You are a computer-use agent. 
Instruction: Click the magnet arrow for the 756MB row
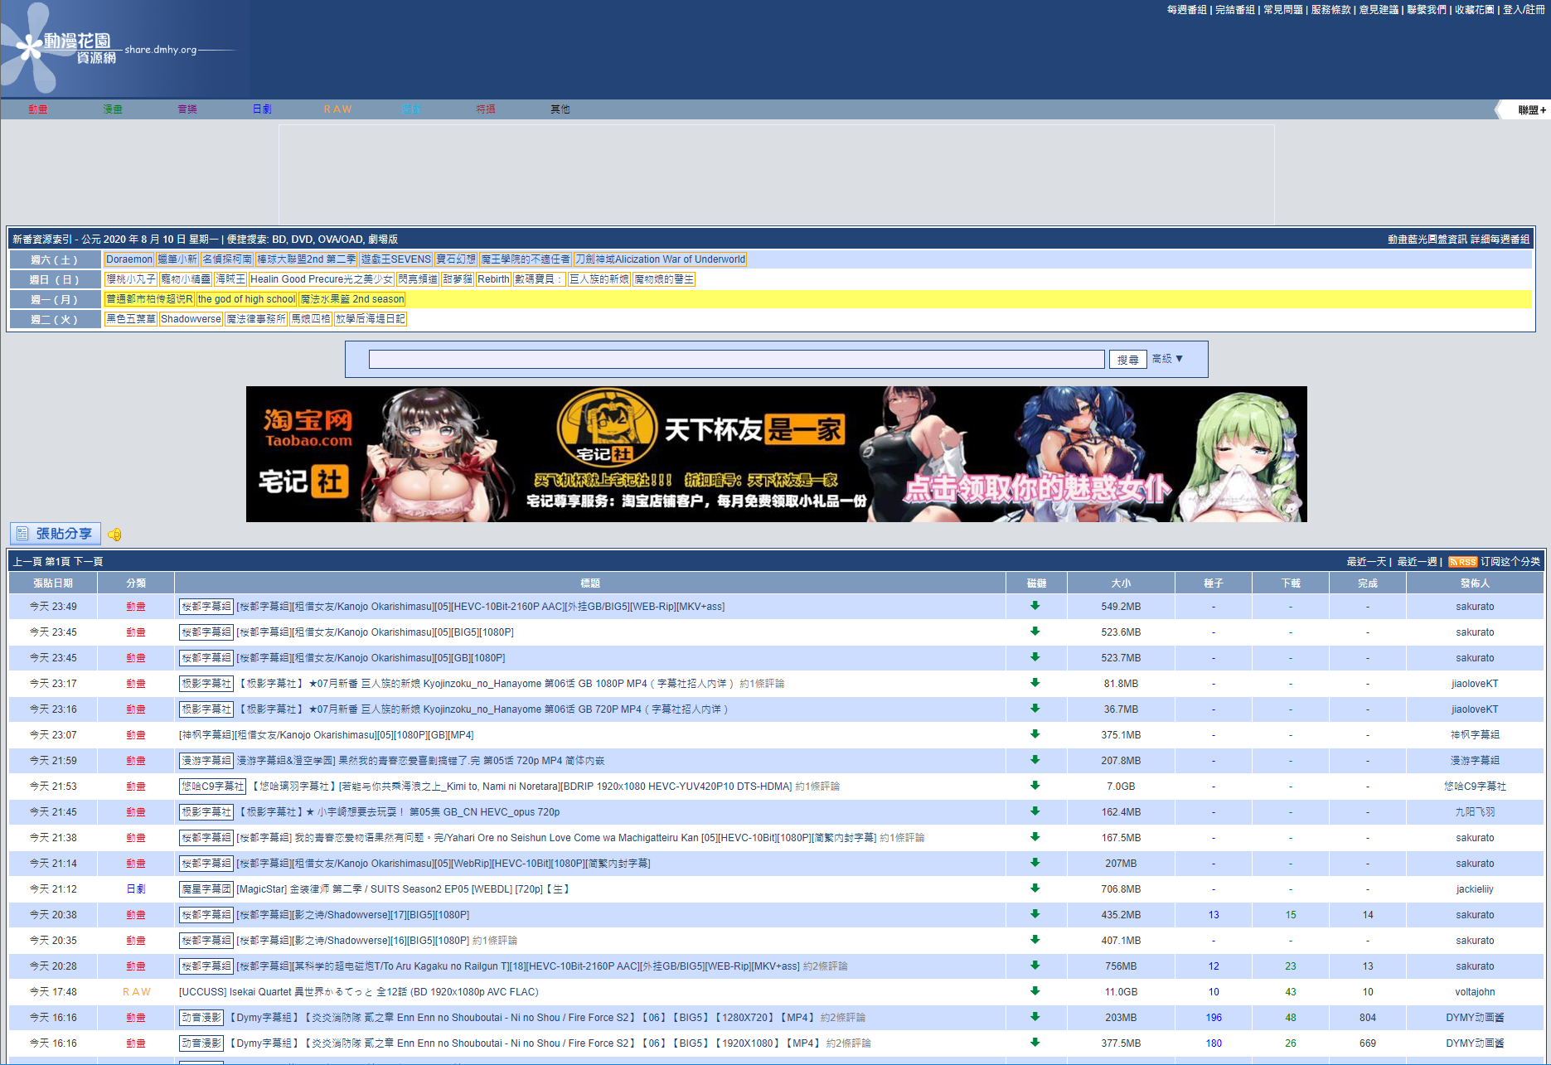pos(1035,966)
